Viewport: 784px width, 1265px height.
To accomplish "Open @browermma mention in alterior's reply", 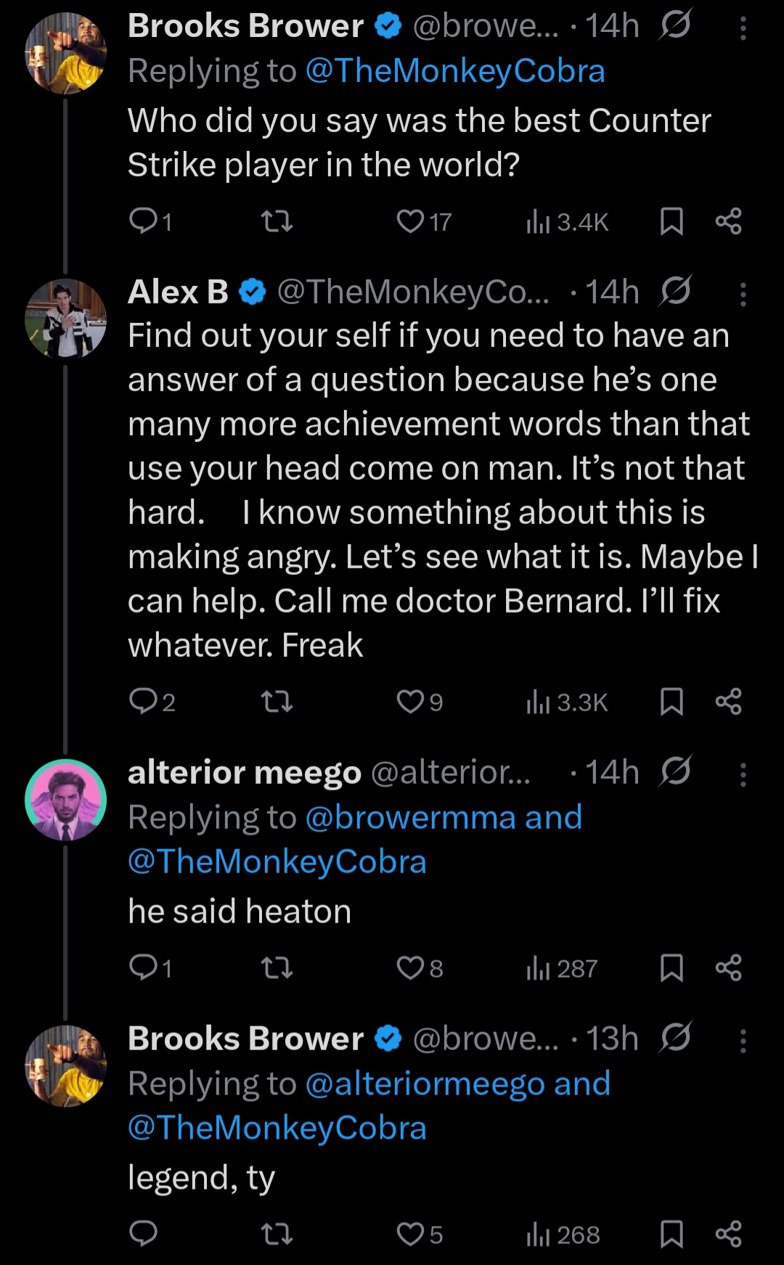I will (412, 817).
